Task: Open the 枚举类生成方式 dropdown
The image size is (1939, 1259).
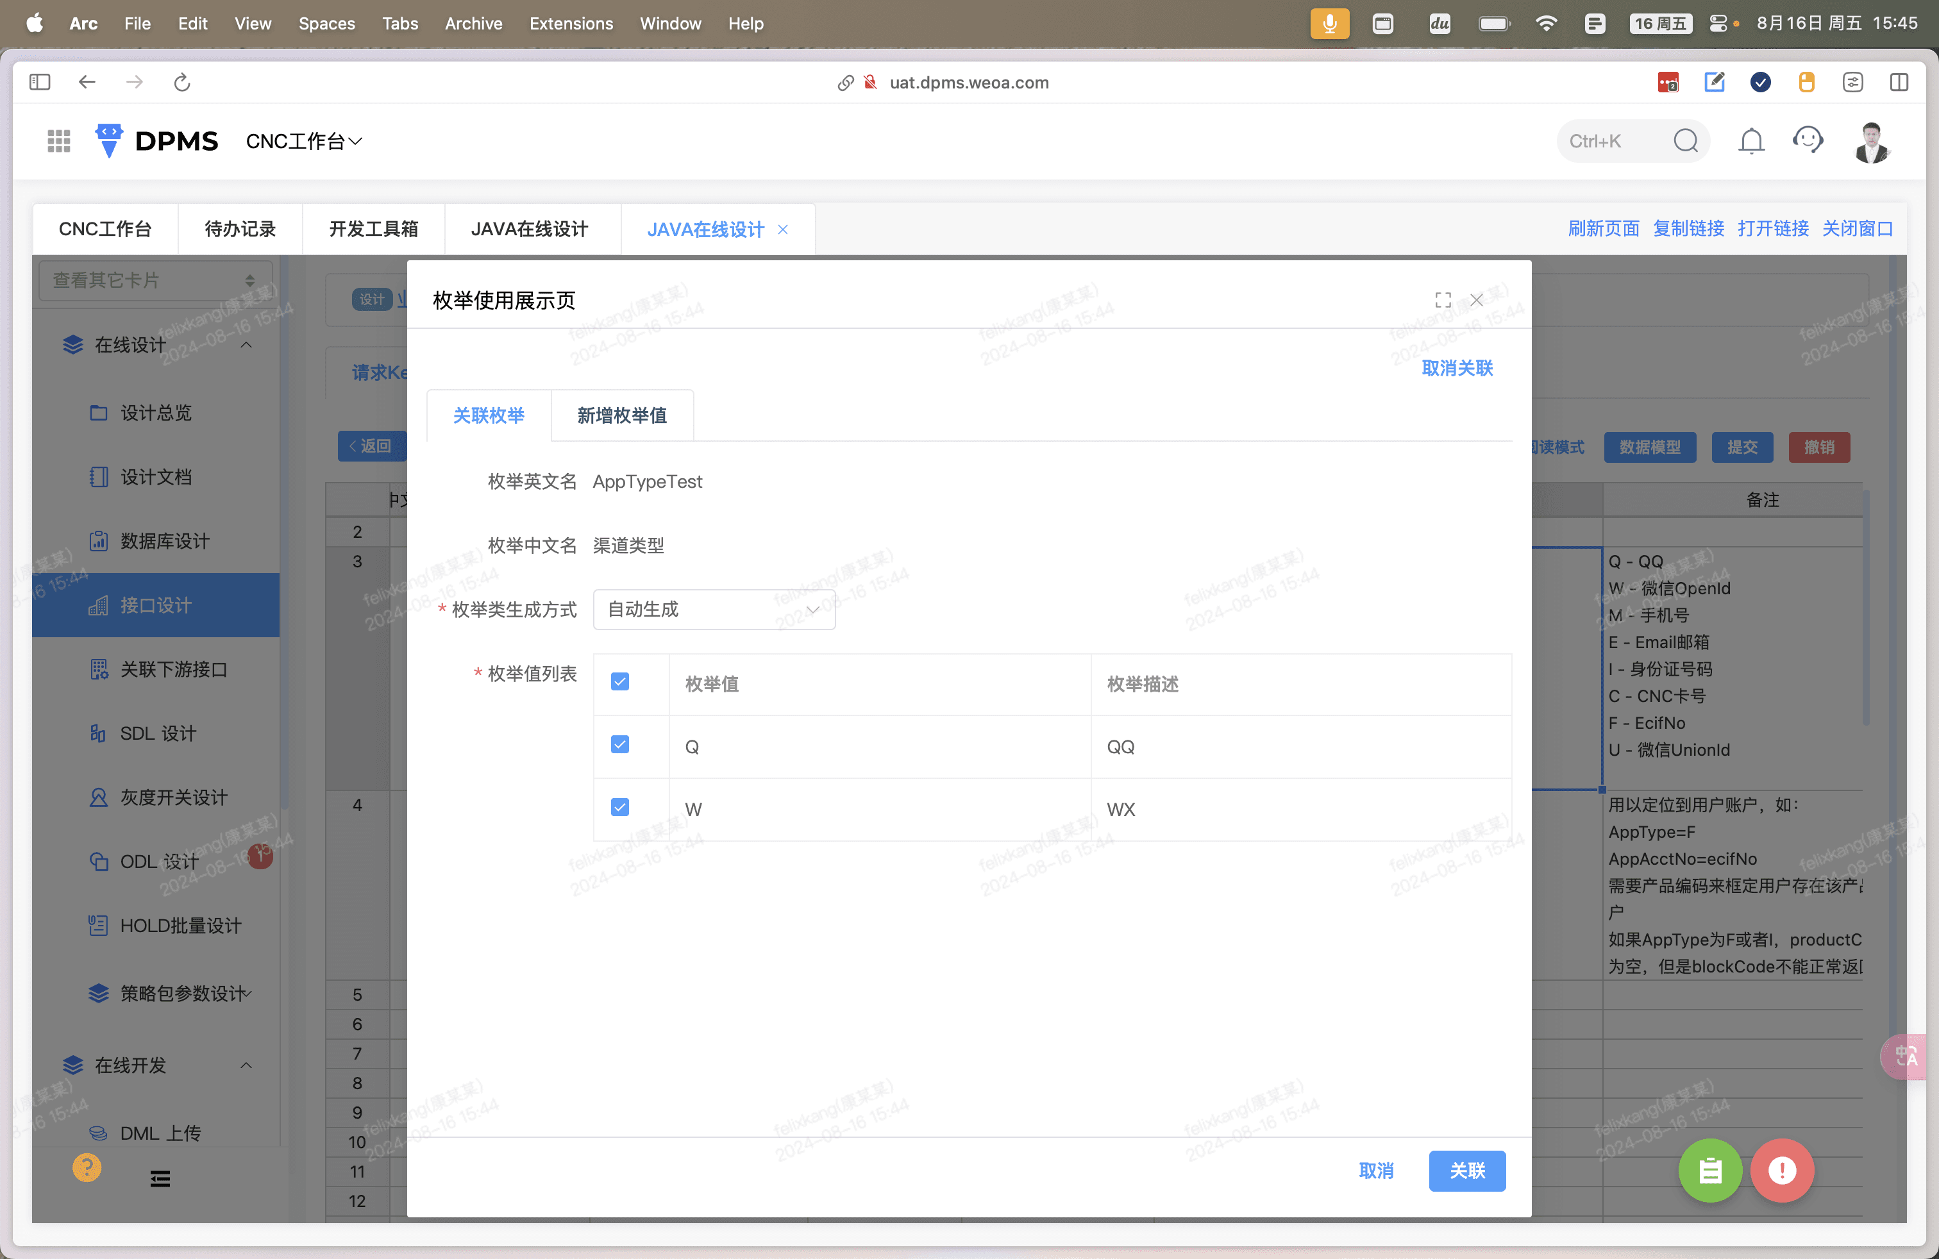Action: coord(714,609)
